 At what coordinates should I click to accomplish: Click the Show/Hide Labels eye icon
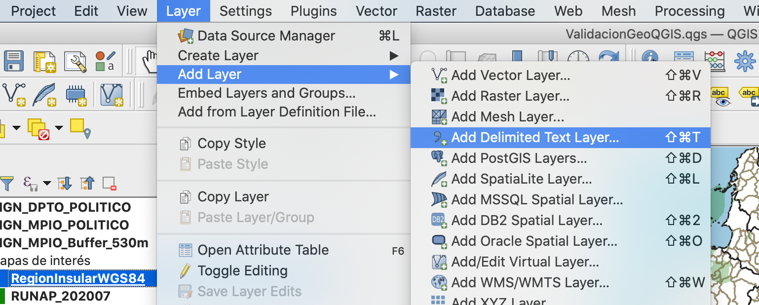[x=721, y=97]
